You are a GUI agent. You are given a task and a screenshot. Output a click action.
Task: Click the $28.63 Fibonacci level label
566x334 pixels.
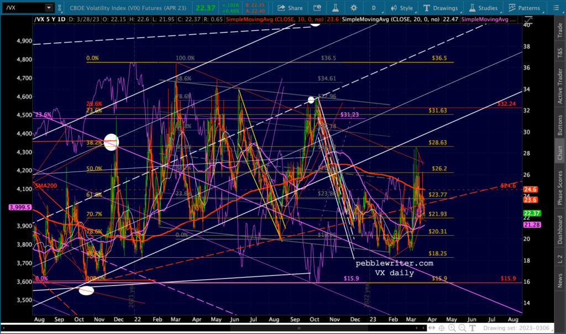(x=438, y=143)
